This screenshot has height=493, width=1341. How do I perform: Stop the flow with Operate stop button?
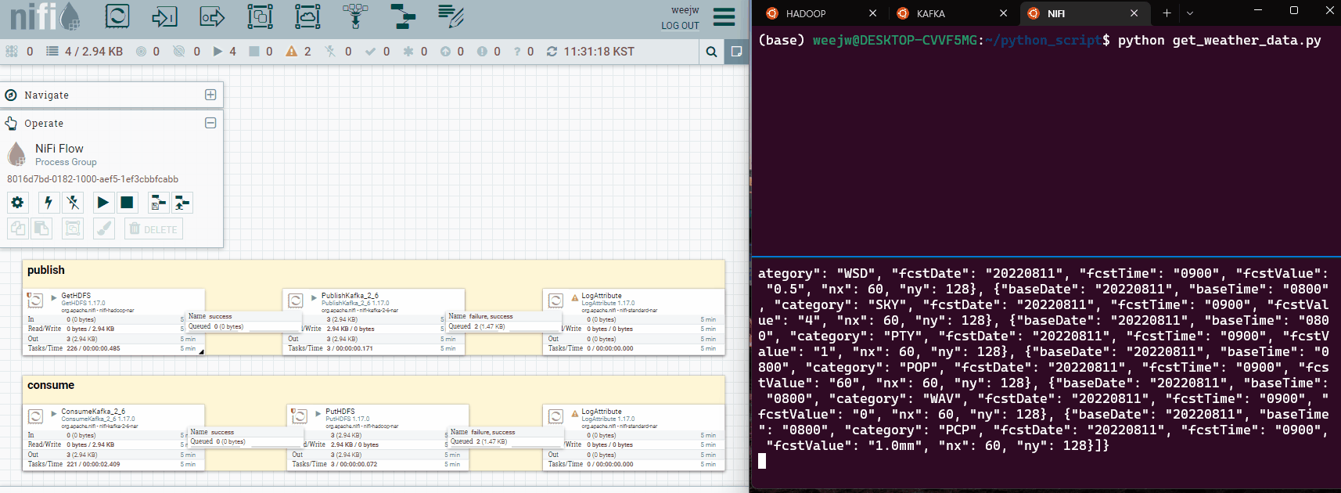coord(127,203)
